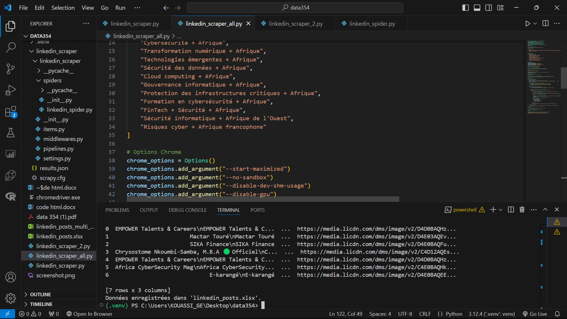Open the Run menu
The width and height of the screenshot is (567, 319).
(120, 8)
